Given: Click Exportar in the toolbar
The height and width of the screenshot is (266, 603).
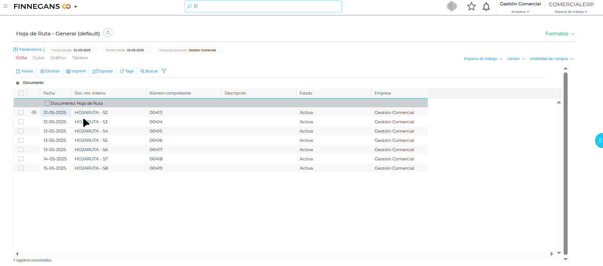Looking at the screenshot, I should (103, 71).
